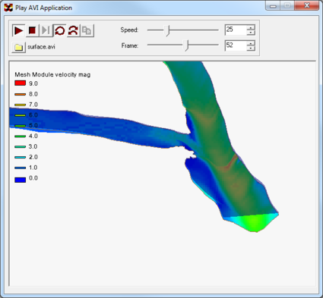The width and height of the screenshot is (323, 298).
Task: Minimize the Play AVI Application window
Action: coord(273,6)
